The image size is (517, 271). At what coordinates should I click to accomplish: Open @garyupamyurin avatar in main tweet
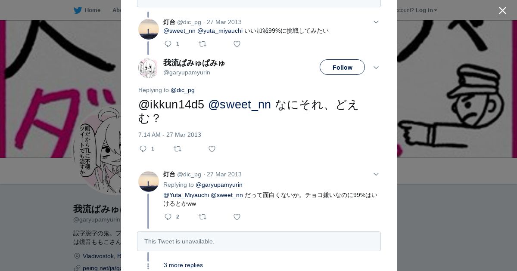[149, 68]
